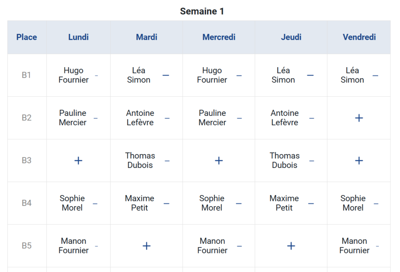Add a person to B3 Lundi
Screen dimensions: 400x272
click(78, 160)
